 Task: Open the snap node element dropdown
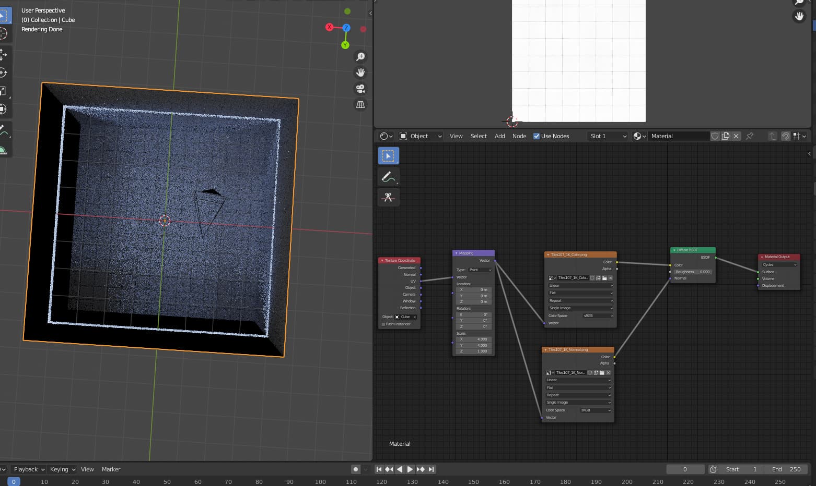pyautogui.click(x=800, y=136)
